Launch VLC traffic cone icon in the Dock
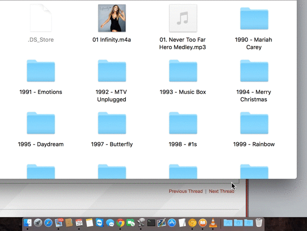The height and width of the screenshot is (231, 307). point(213,223)
